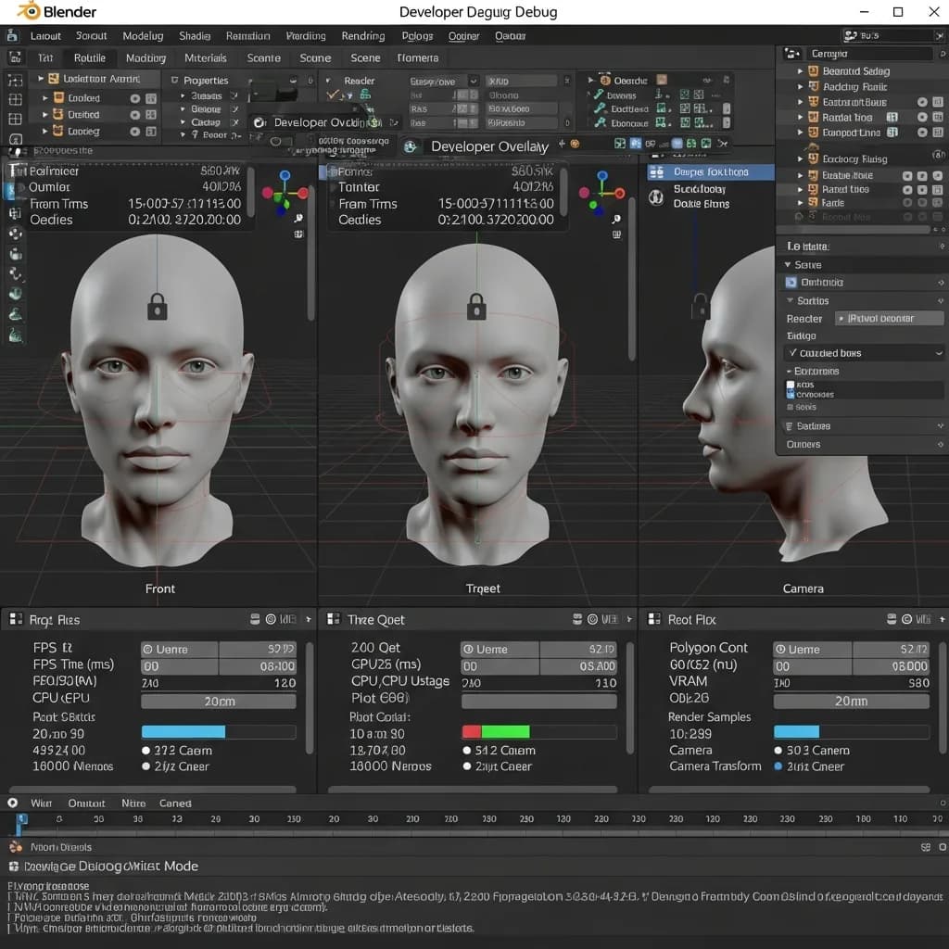Click the zoom magnifier icon in Trqeet viewport

[616, 219]
